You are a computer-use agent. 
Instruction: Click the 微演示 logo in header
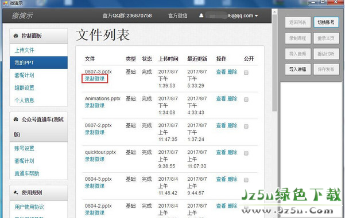pyautogui.click(x=22, y=15)
